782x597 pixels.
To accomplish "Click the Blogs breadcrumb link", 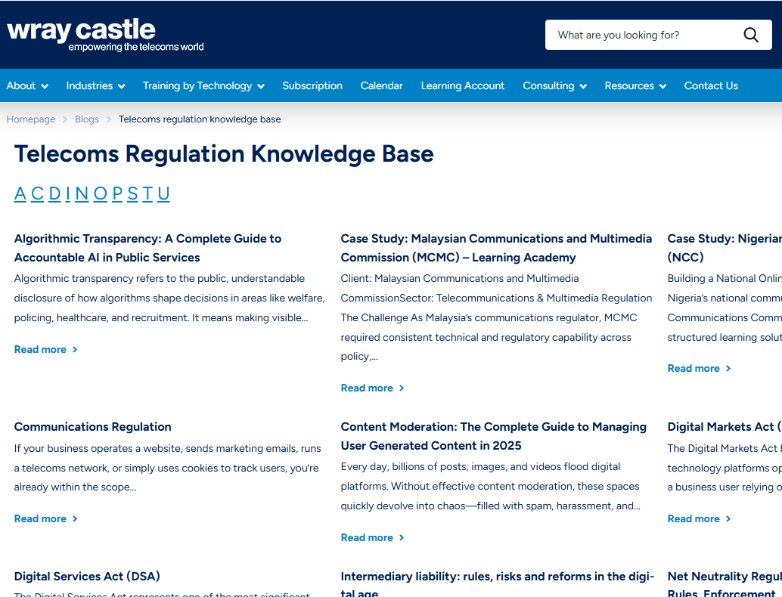I will click(86, 119).
